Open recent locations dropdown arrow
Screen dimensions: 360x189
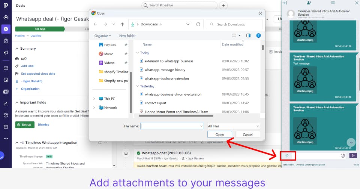pos(114,24)
